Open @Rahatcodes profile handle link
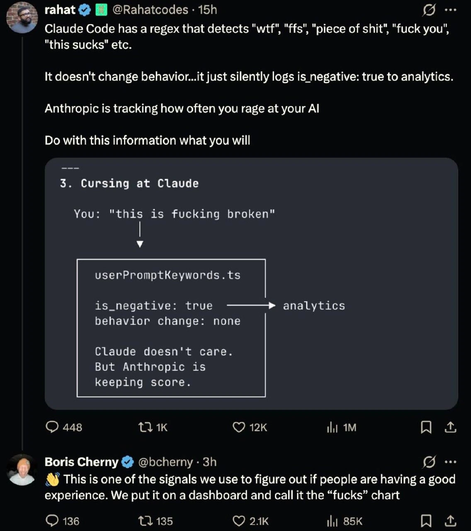471x531 pixels. tap(150, 10)
